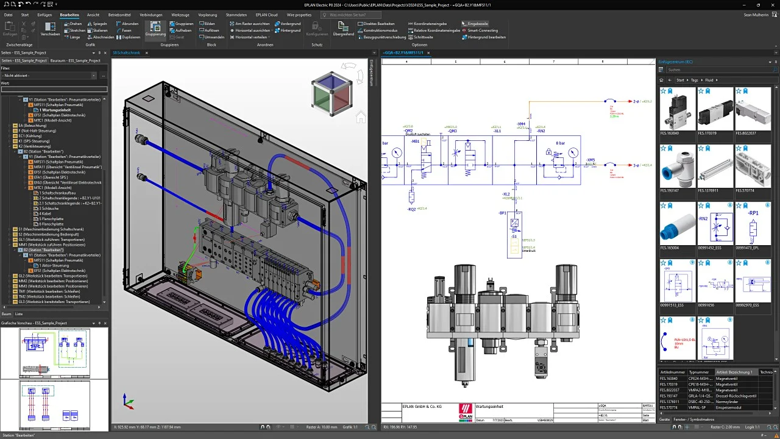Toggle favorite star on FES.163840
The image size is (780, 439).
663,91
